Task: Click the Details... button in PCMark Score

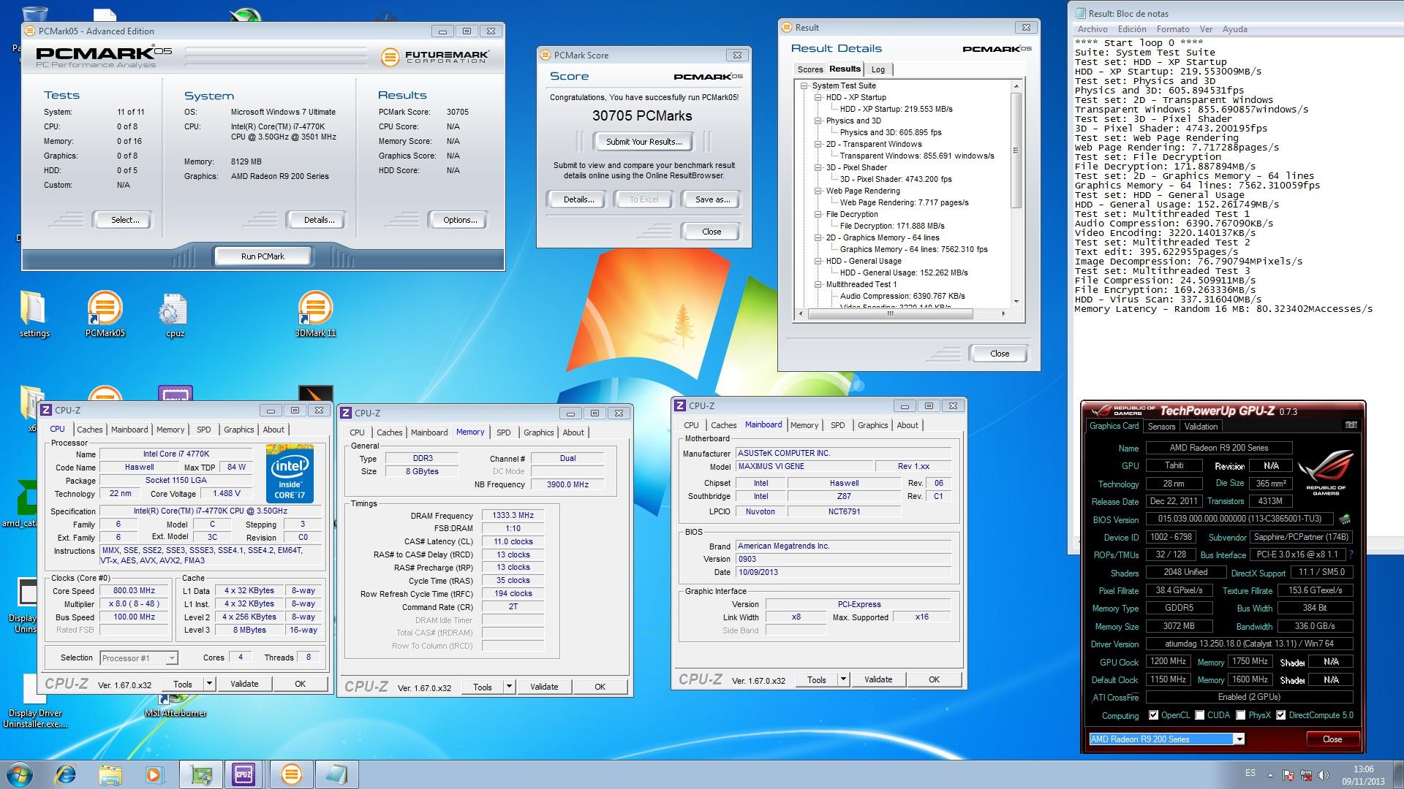Action: click(x=578, y=199)
